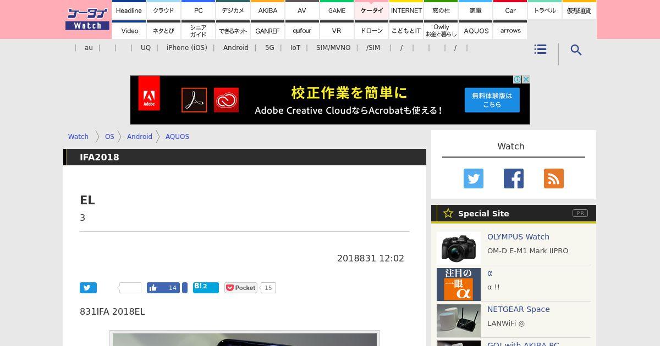Open the Headline tab
660x346 pixels.
129,10
